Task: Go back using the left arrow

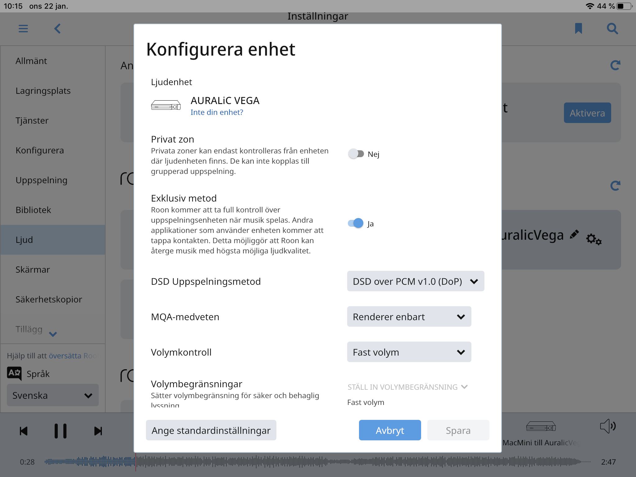Action: point(57,29)
